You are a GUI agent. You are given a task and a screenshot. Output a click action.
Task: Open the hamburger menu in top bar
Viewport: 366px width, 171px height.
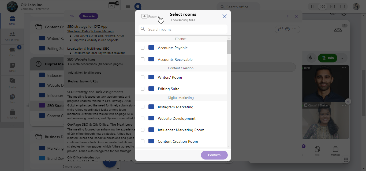pyautogui.click(x=128, y=6)
